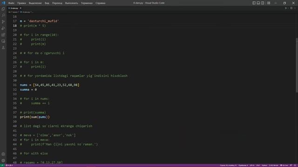Open the Search view in activity bar
Viewport: 298px width, 167px height.
tap(3, 15)
